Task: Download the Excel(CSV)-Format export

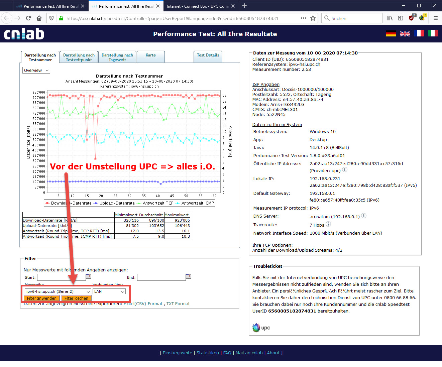Action: click(143, 304)
